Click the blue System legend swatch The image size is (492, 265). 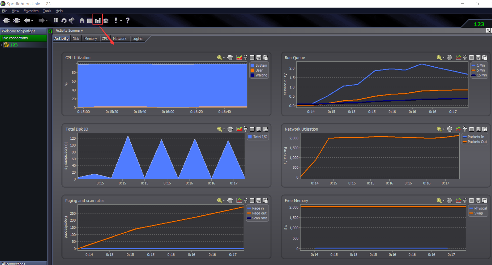tap(252, 65)
